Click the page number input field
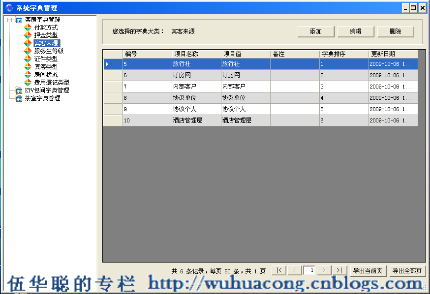Screen dimensions: 430x294 pos(309,270)
